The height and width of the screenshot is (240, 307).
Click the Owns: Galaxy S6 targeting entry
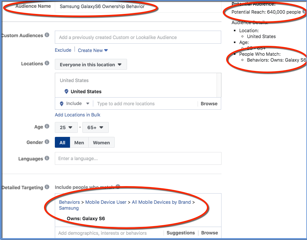coord(86,218)
